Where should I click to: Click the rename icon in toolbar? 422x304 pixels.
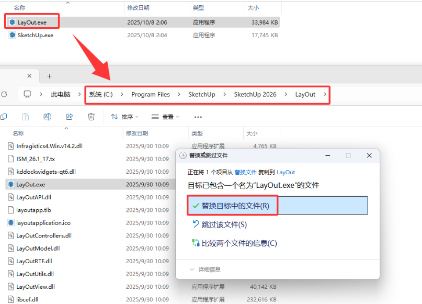pyautogui.click(x=47, y=117)
